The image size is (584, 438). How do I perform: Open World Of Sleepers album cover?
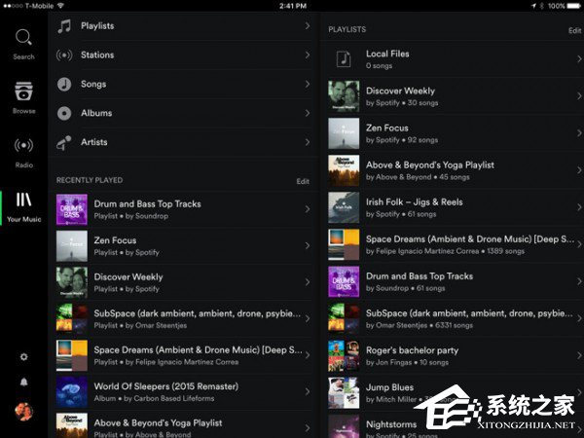72,392
